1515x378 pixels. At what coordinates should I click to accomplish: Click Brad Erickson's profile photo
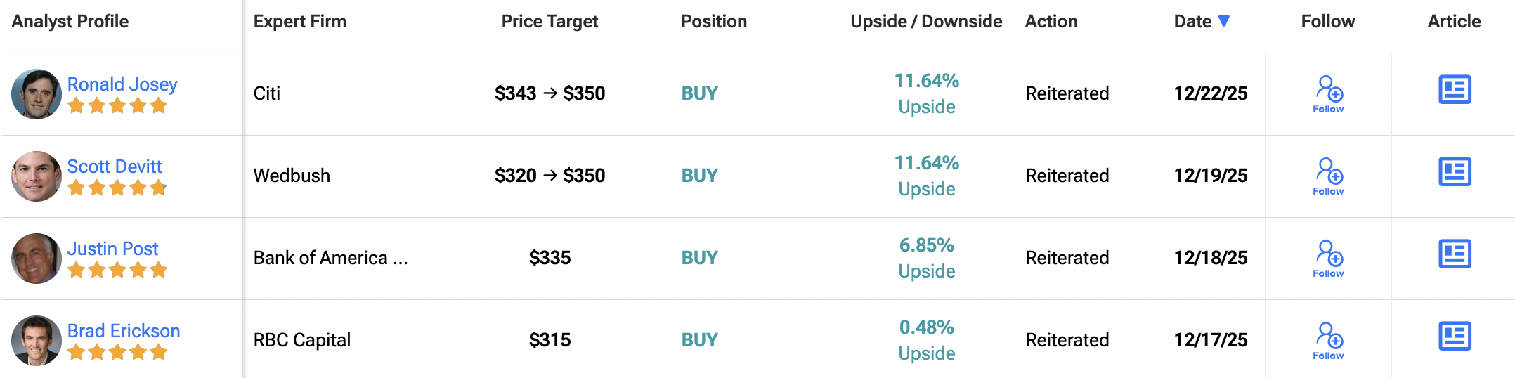[x=37, y=341]
